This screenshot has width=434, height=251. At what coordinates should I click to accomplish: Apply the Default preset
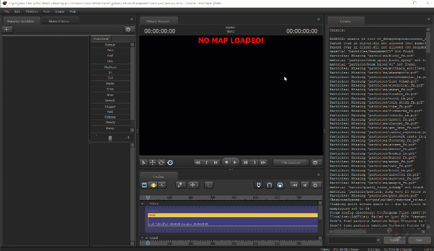click(x=110, y=45)
